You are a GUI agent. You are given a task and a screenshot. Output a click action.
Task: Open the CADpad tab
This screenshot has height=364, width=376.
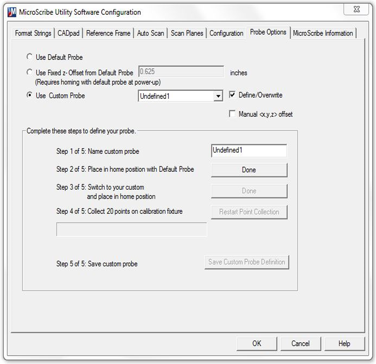pyautogui.click(x=68, y=33)
